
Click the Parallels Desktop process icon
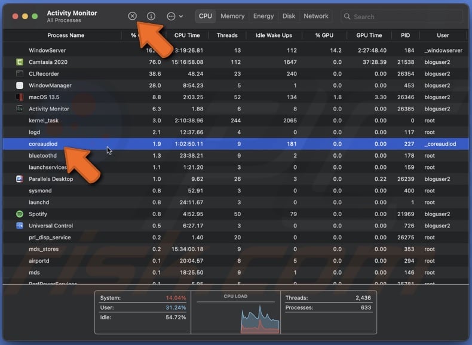point(20,179)
